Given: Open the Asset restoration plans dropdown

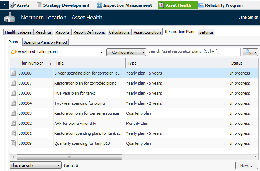Looking at the screenshot, I should pyautogui.click(x=56, y=52).
